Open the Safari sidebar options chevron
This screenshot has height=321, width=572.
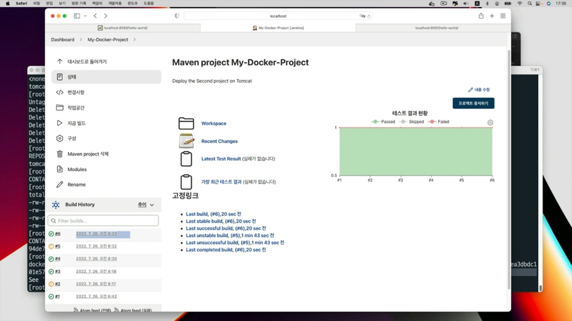85,16
